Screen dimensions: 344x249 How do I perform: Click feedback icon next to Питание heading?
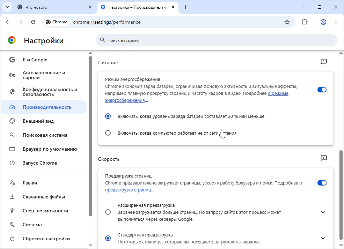[x=323, y=62]
